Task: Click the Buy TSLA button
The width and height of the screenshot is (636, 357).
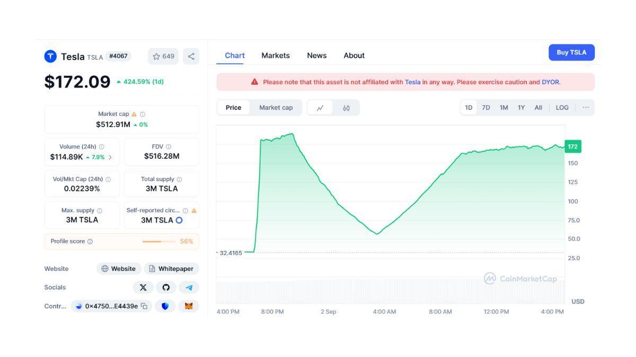Action: (571, 52)
